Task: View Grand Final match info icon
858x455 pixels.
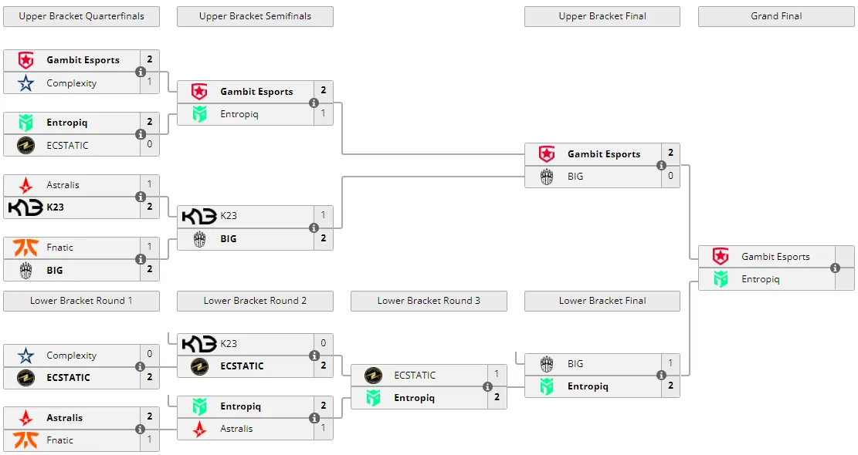Action: [x=835, y=268]
